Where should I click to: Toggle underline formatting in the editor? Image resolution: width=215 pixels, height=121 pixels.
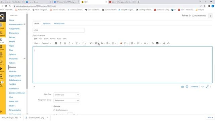[x=65, y=43]
